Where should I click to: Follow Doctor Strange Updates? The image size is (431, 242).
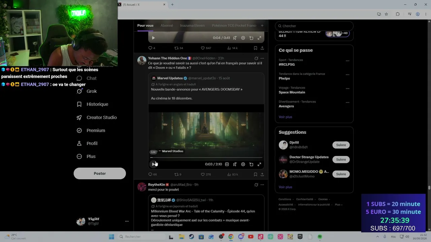pyautogui.click(x=341, y=160)
